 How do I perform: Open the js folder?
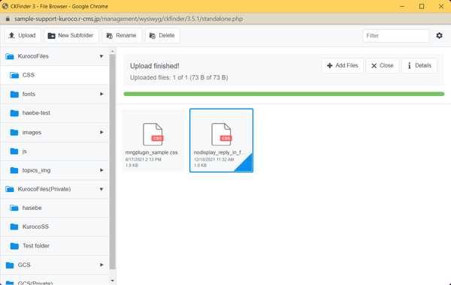pos(55,151)
